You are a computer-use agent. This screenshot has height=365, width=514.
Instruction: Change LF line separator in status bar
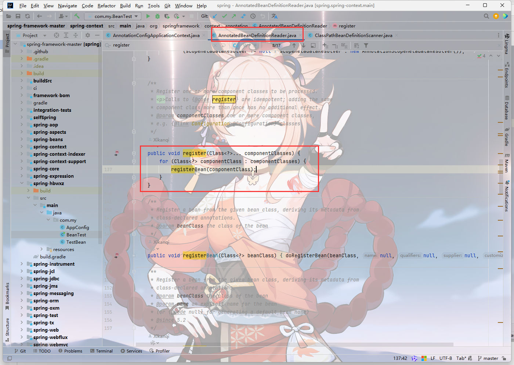[433, 358]
